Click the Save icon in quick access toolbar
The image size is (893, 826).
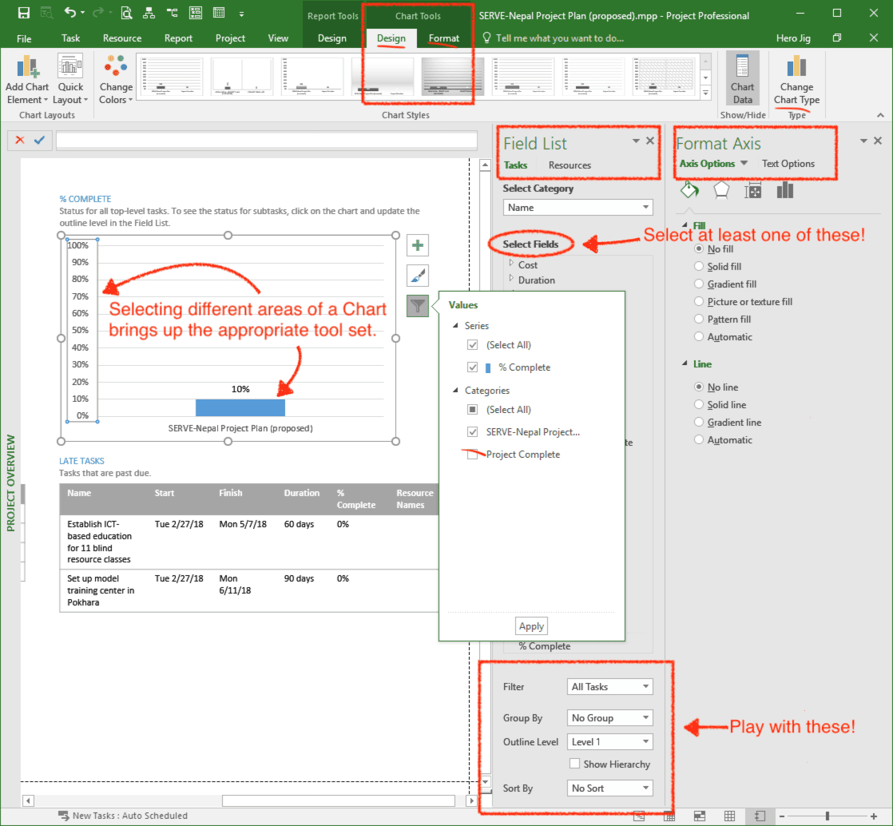(24, 13)
